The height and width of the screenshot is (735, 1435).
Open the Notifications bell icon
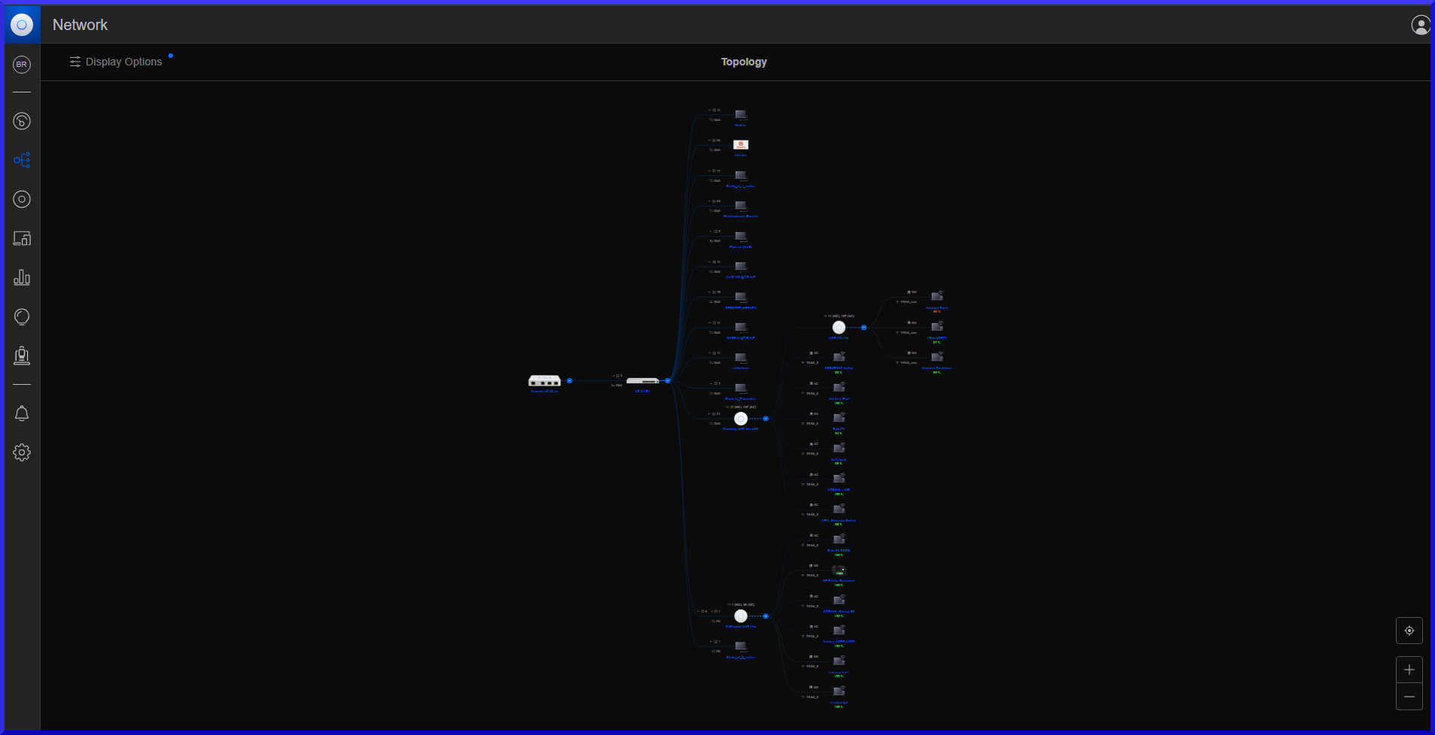(22, 413)
